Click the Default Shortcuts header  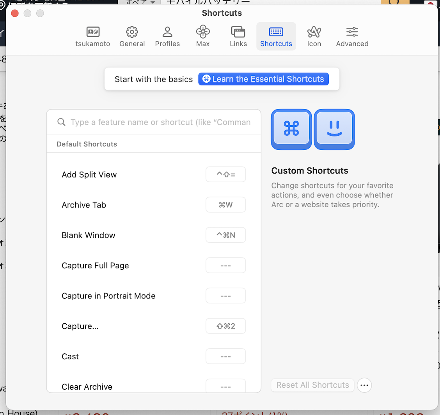tap(87, 144)
